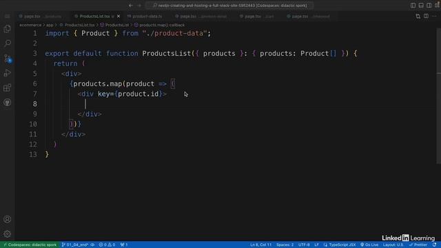The height and width of the screenshot is (248, 441).
Task: Close the ProductsList.tsx tab
Action: coord(119,17)
